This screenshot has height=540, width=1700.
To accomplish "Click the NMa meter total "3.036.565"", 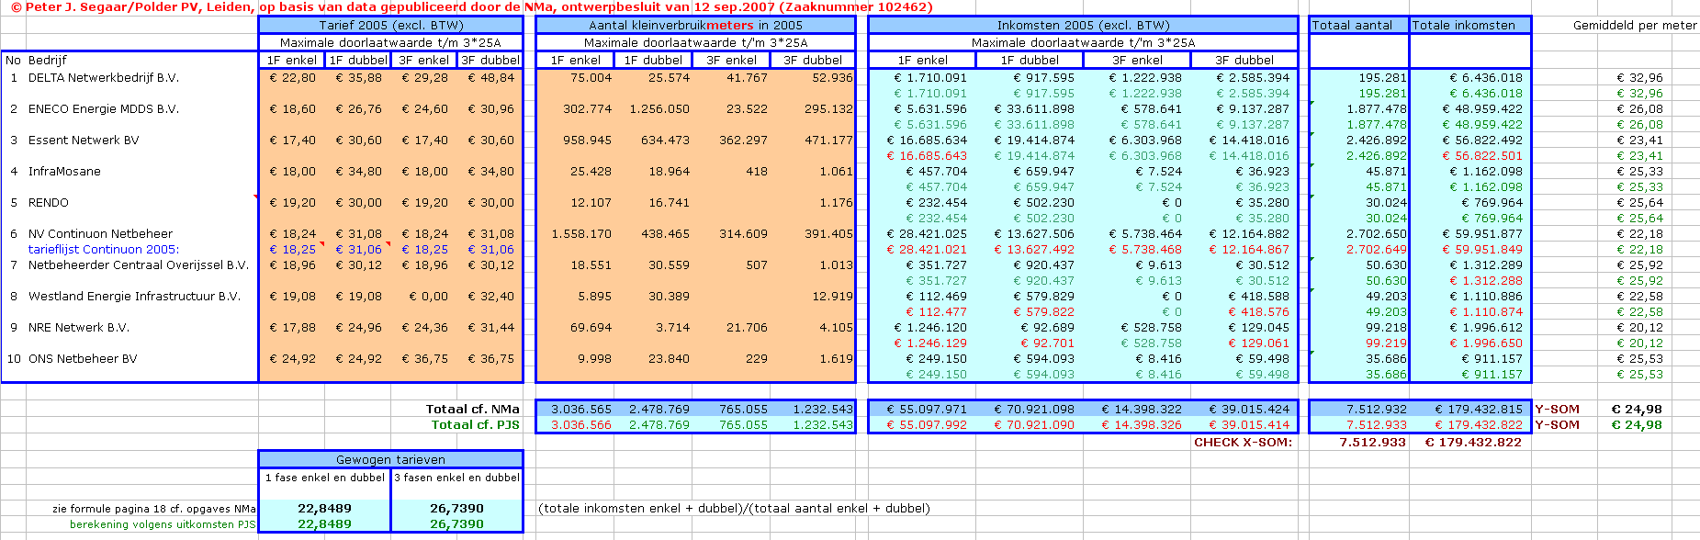I will click(x=581, y=409).
